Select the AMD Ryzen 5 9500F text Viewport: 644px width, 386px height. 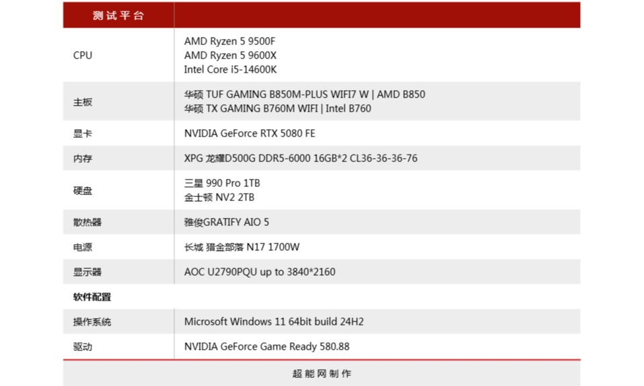pyautogui.click(x=229, y=41)
